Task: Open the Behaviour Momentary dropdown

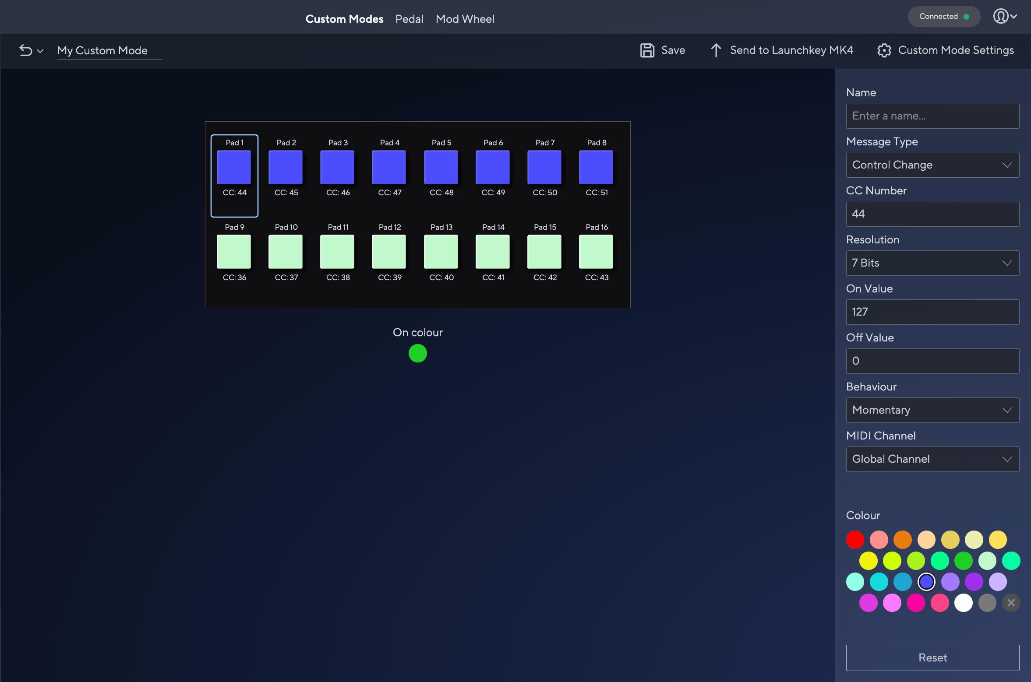Action: pyautogui.click(x=932, y=410)
